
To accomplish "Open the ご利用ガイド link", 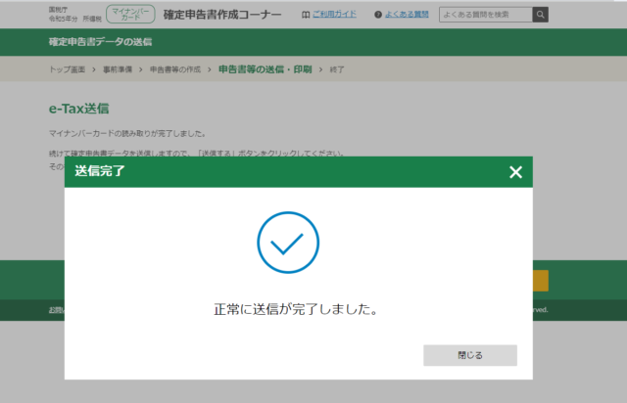I will (x=334, y=15).
